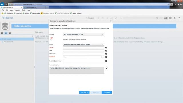The image size is (183, 103).
Task: Click the Password field help icon
Action: pyautogui.click(x=106, y=54)
